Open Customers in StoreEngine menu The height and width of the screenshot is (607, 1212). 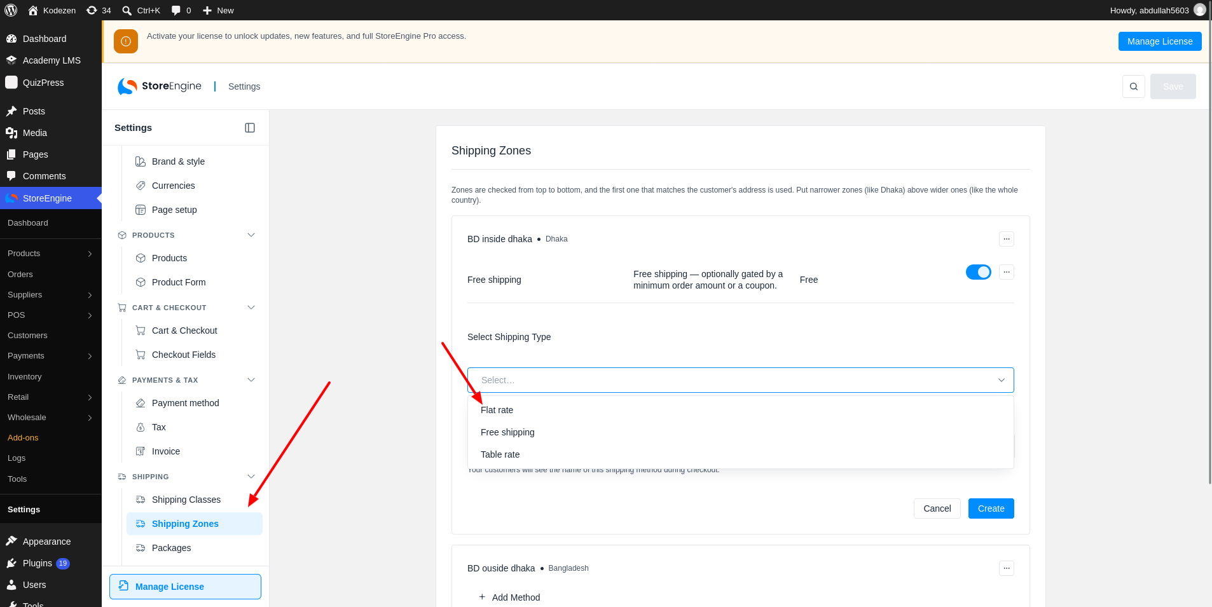point(27,336)
